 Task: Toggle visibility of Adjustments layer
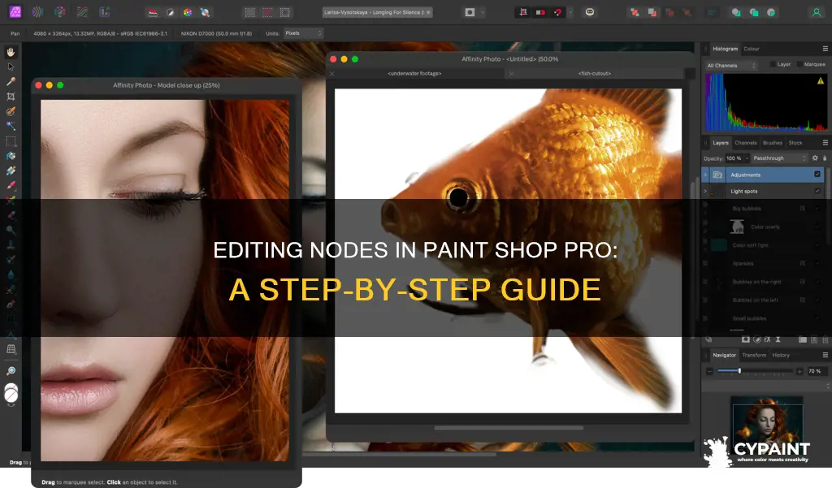pyautogui.click(x=817, y=174)
